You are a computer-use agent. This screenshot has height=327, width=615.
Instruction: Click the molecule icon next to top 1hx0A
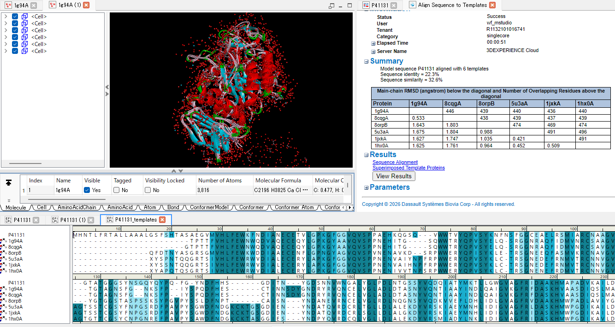coord(3,271)
